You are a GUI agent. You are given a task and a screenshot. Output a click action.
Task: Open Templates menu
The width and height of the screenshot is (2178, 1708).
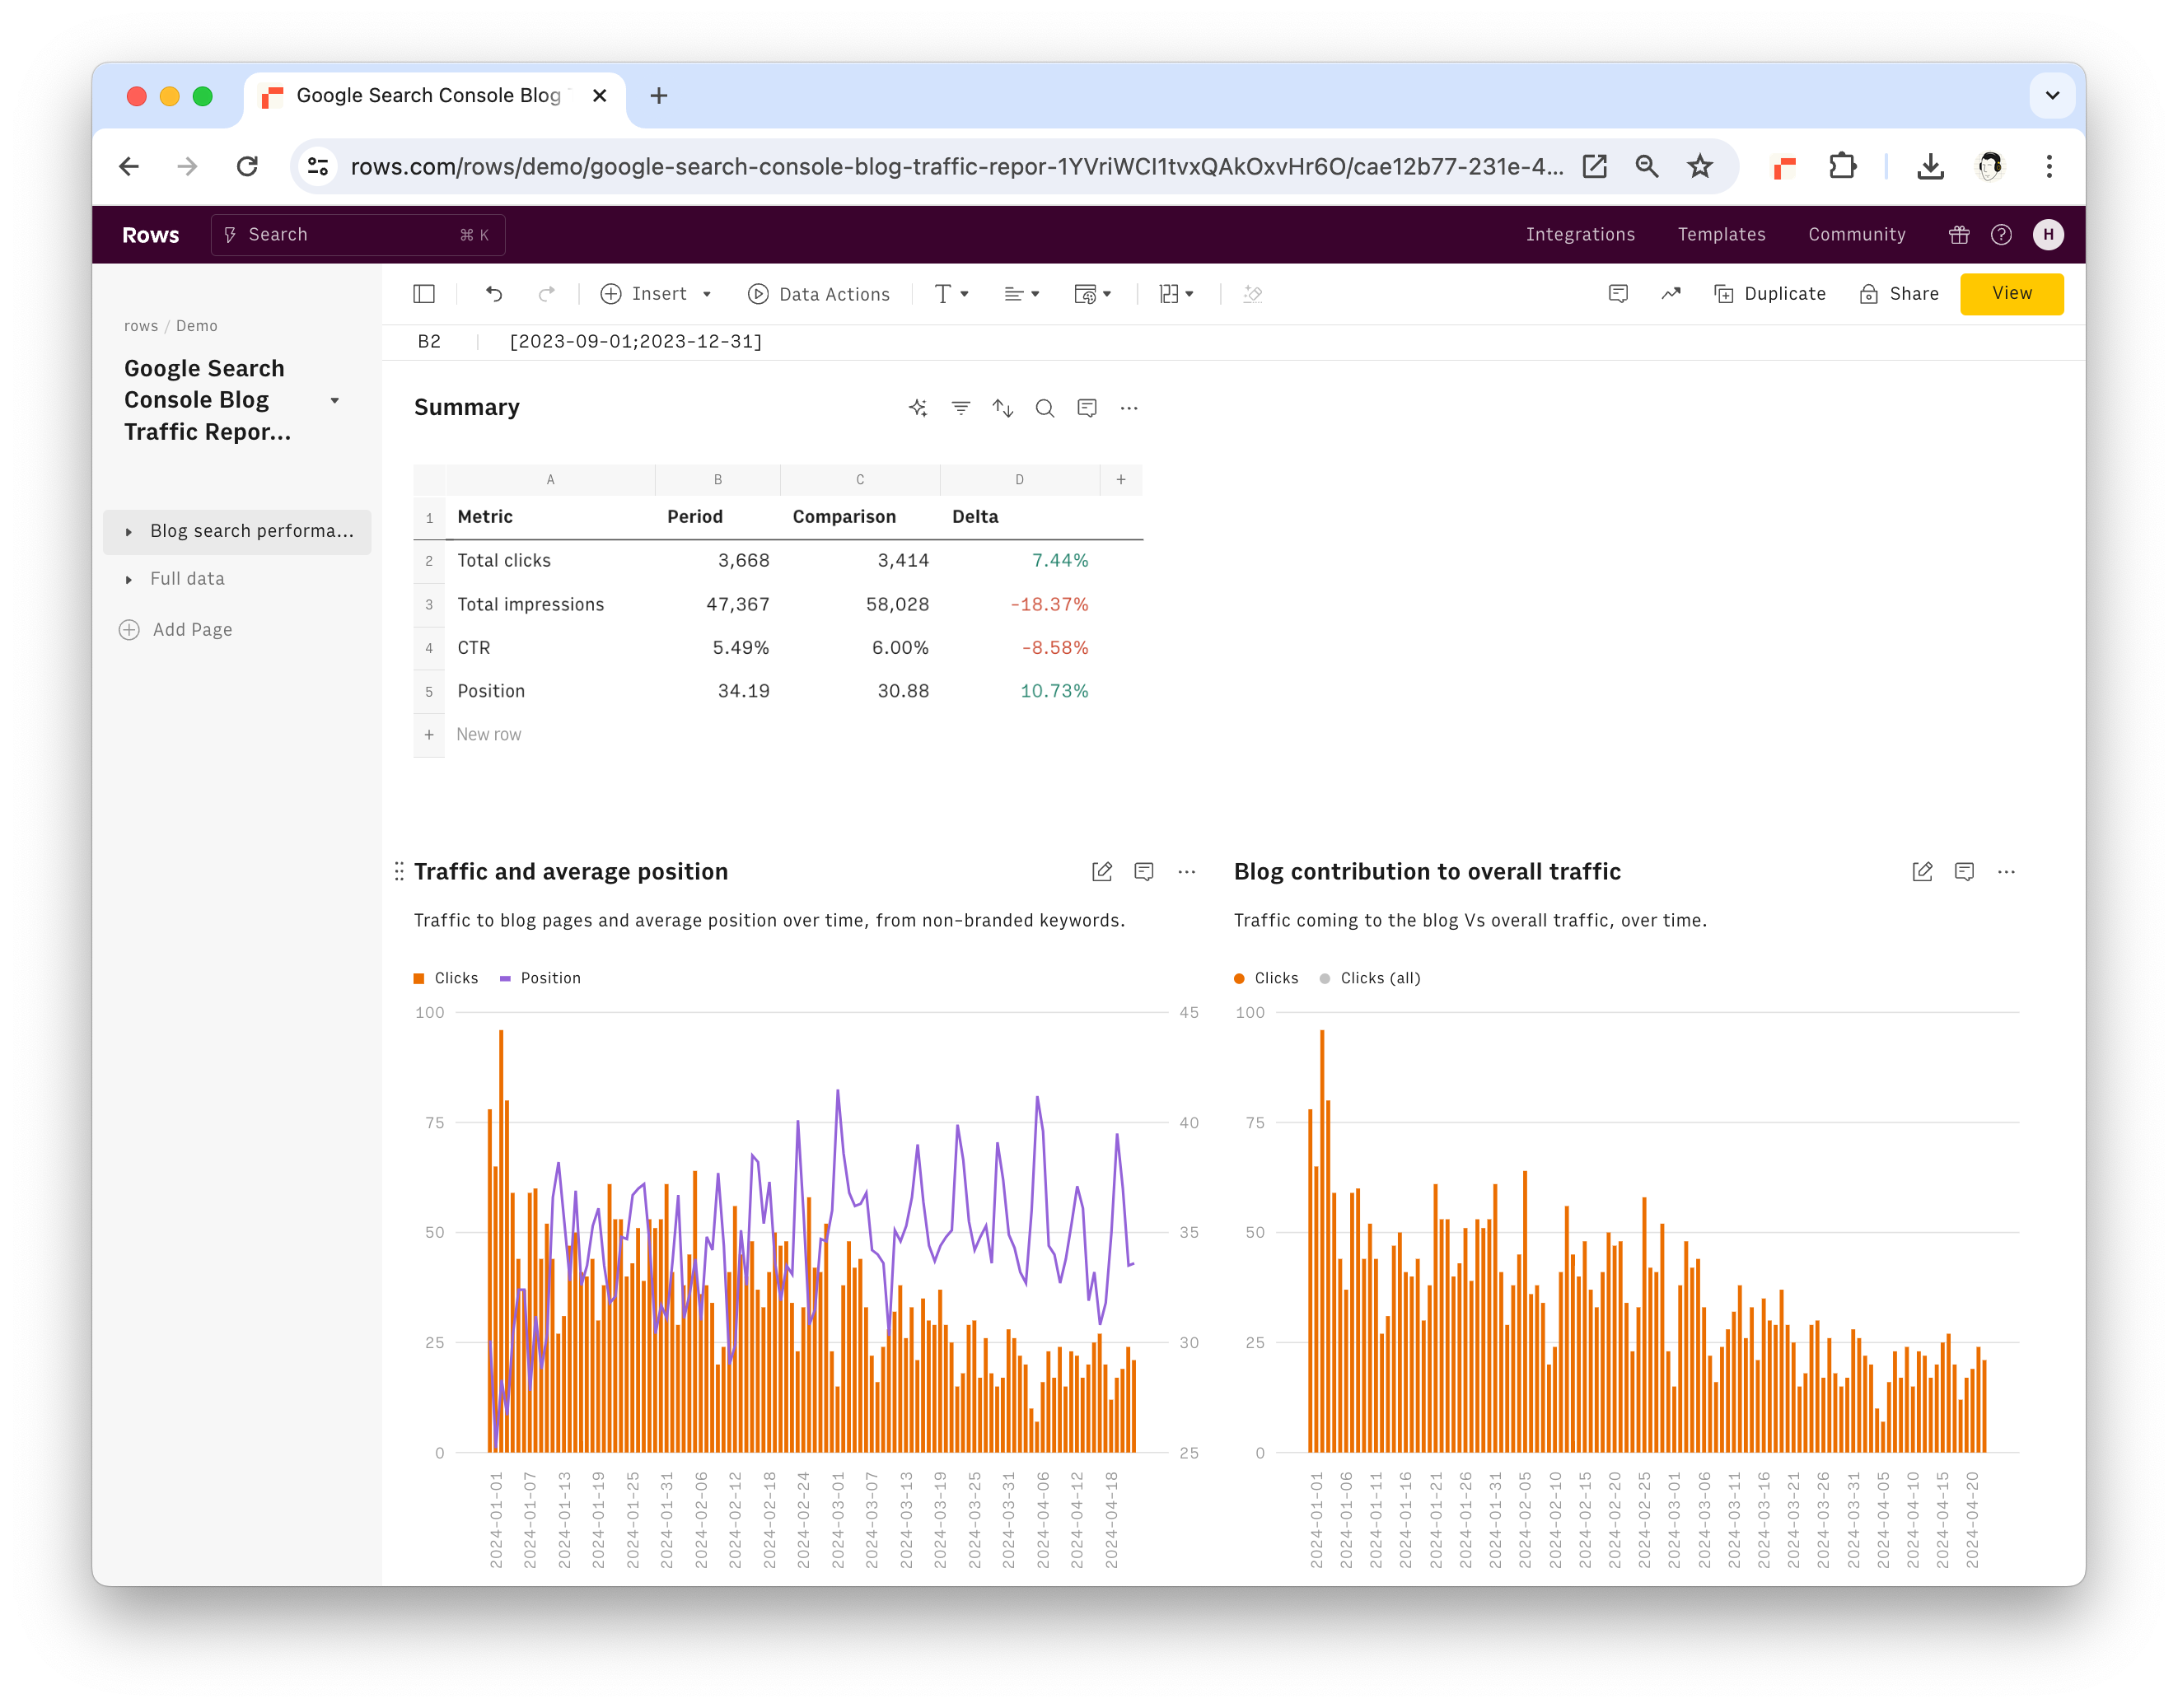pyautogui.click(x=1720, y=235)
